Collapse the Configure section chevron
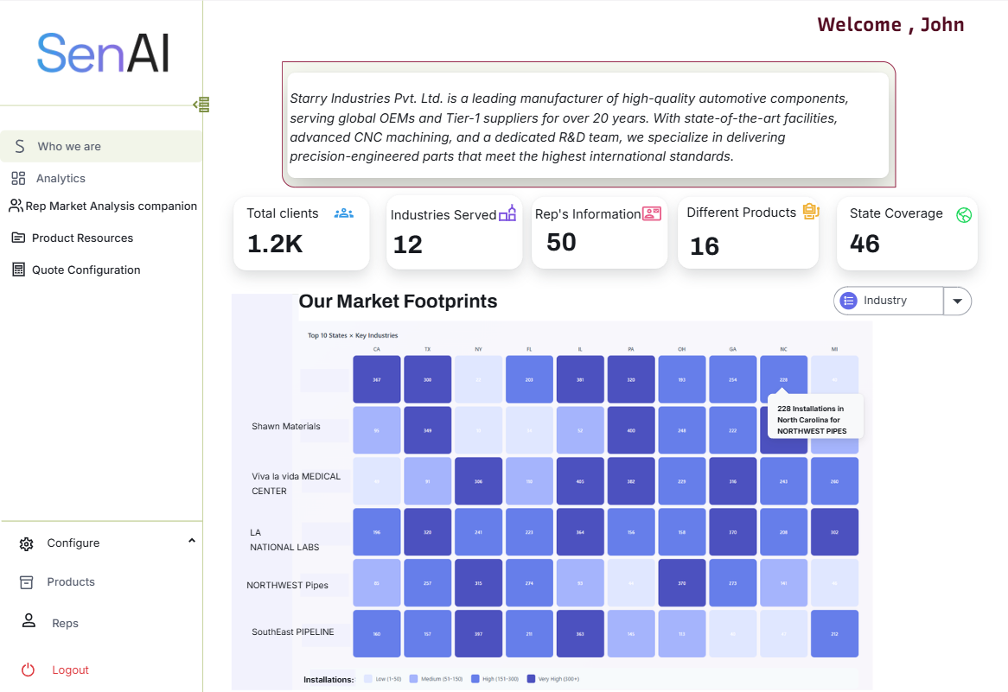1008x692 pixels. coord(192,539)
